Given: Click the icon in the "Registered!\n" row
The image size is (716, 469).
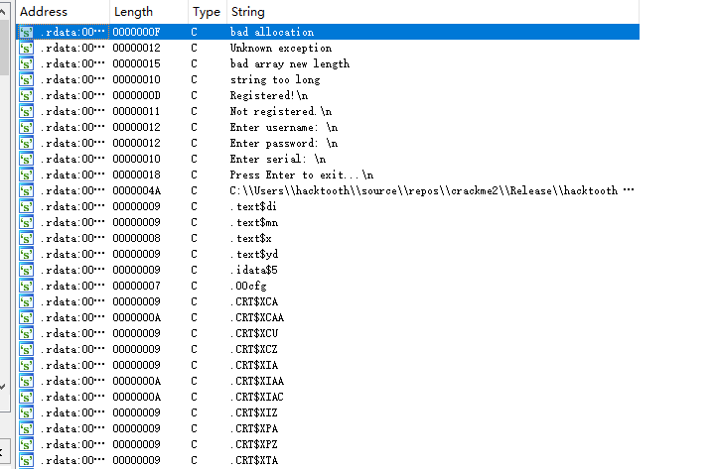Looking at the screenshot, I should 27,96.
